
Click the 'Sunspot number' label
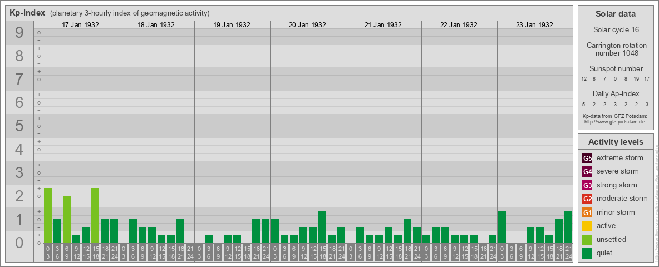pos(616,69)
